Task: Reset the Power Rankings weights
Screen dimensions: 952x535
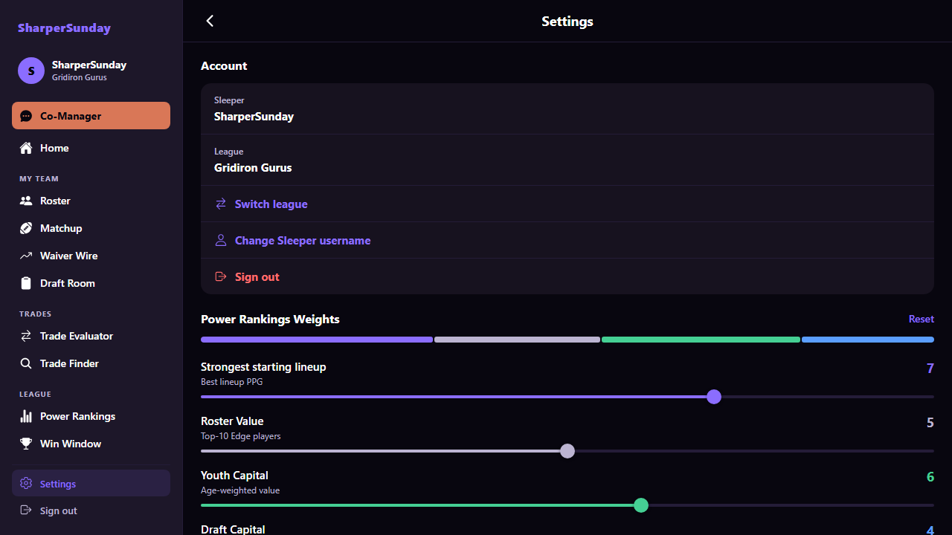Action: [921, 319]
